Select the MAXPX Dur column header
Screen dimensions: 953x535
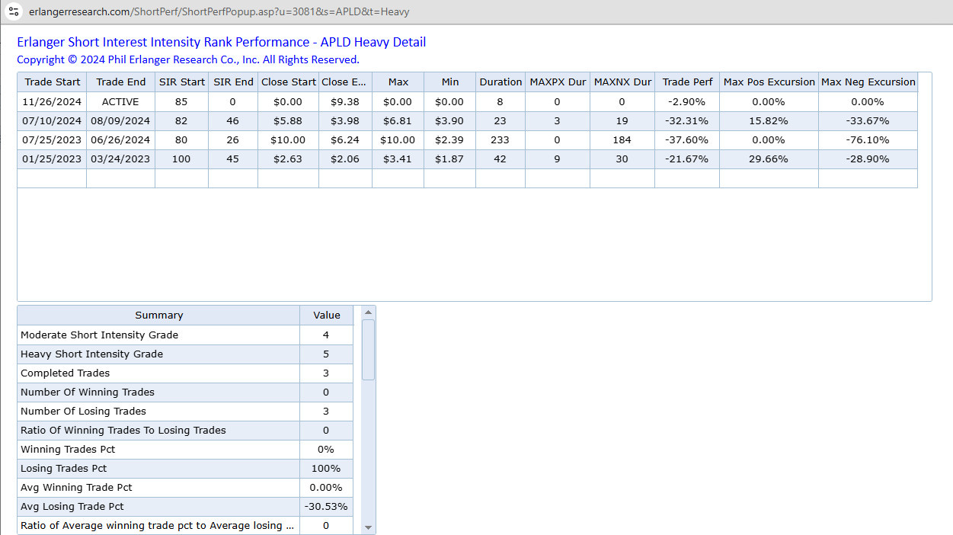point(558,82)
